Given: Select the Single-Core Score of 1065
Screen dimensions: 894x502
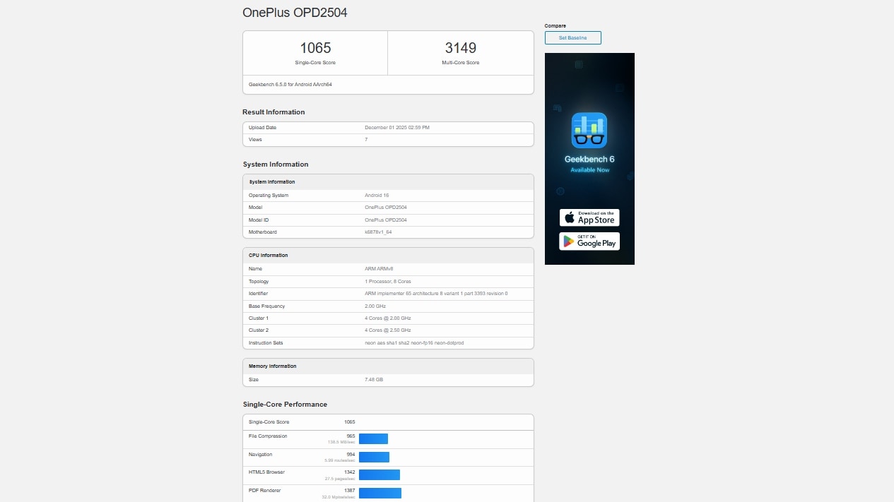Looking at the screenshot, I should click(x=314, y=48).
